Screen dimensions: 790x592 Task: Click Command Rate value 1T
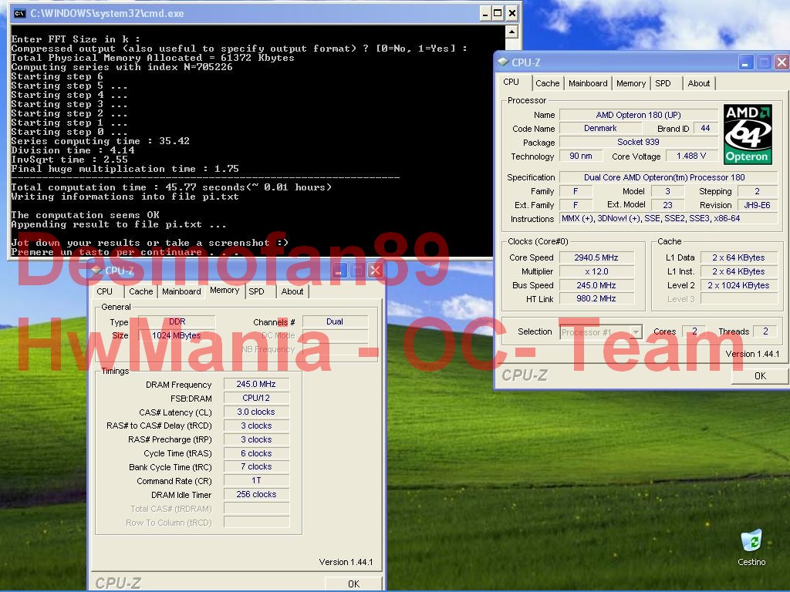256,480
